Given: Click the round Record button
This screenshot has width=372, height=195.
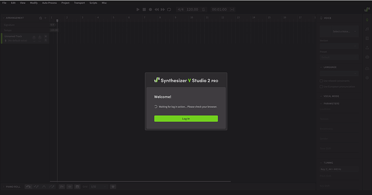Looking at the screenshot, I should click(x=150, y=10).
